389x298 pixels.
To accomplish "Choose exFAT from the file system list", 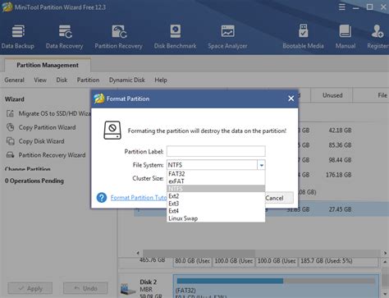I will click(x=216, y=181).
